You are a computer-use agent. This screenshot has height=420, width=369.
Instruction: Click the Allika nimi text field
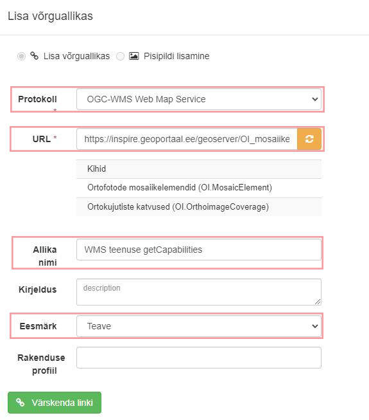[x=199, y=250]
